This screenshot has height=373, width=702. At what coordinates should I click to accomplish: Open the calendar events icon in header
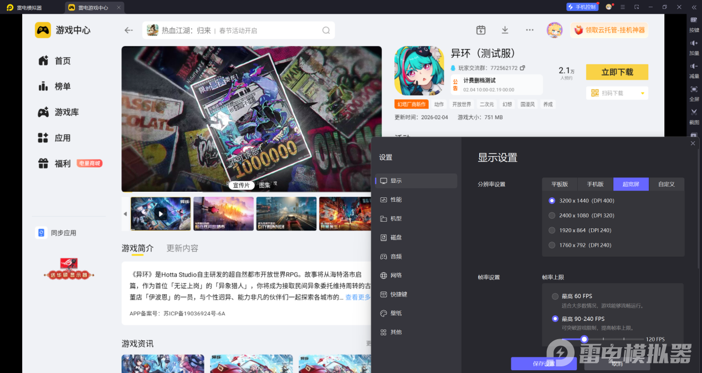(x=481, y=30)
